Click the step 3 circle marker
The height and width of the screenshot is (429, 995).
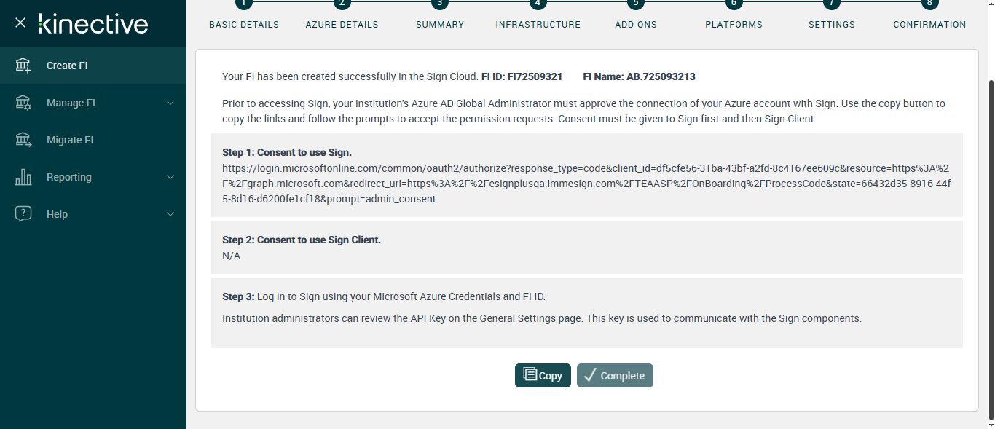pos(440,3)
